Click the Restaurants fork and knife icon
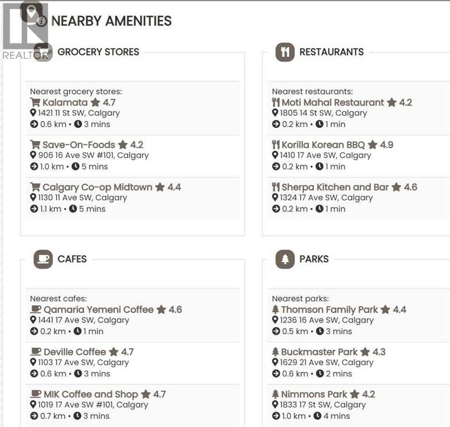Viewport: 450px width, 427px height. click(285, 52)
